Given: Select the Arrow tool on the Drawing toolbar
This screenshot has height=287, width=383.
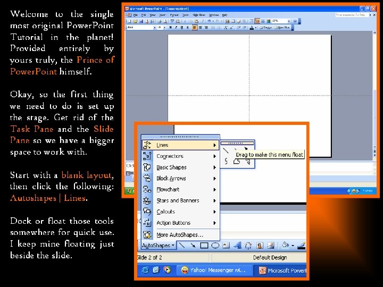Looking at the screenshot, I should click(x=193, y=245).
